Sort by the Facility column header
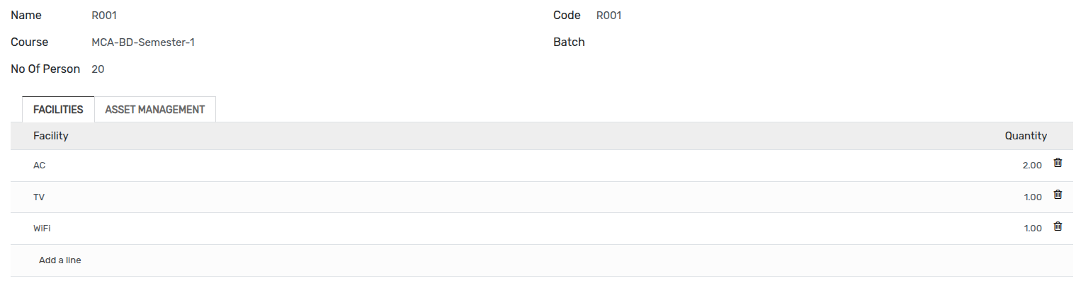Image resolution: width=1076 pixels, height=300 pixels. (x=51, y=136)
